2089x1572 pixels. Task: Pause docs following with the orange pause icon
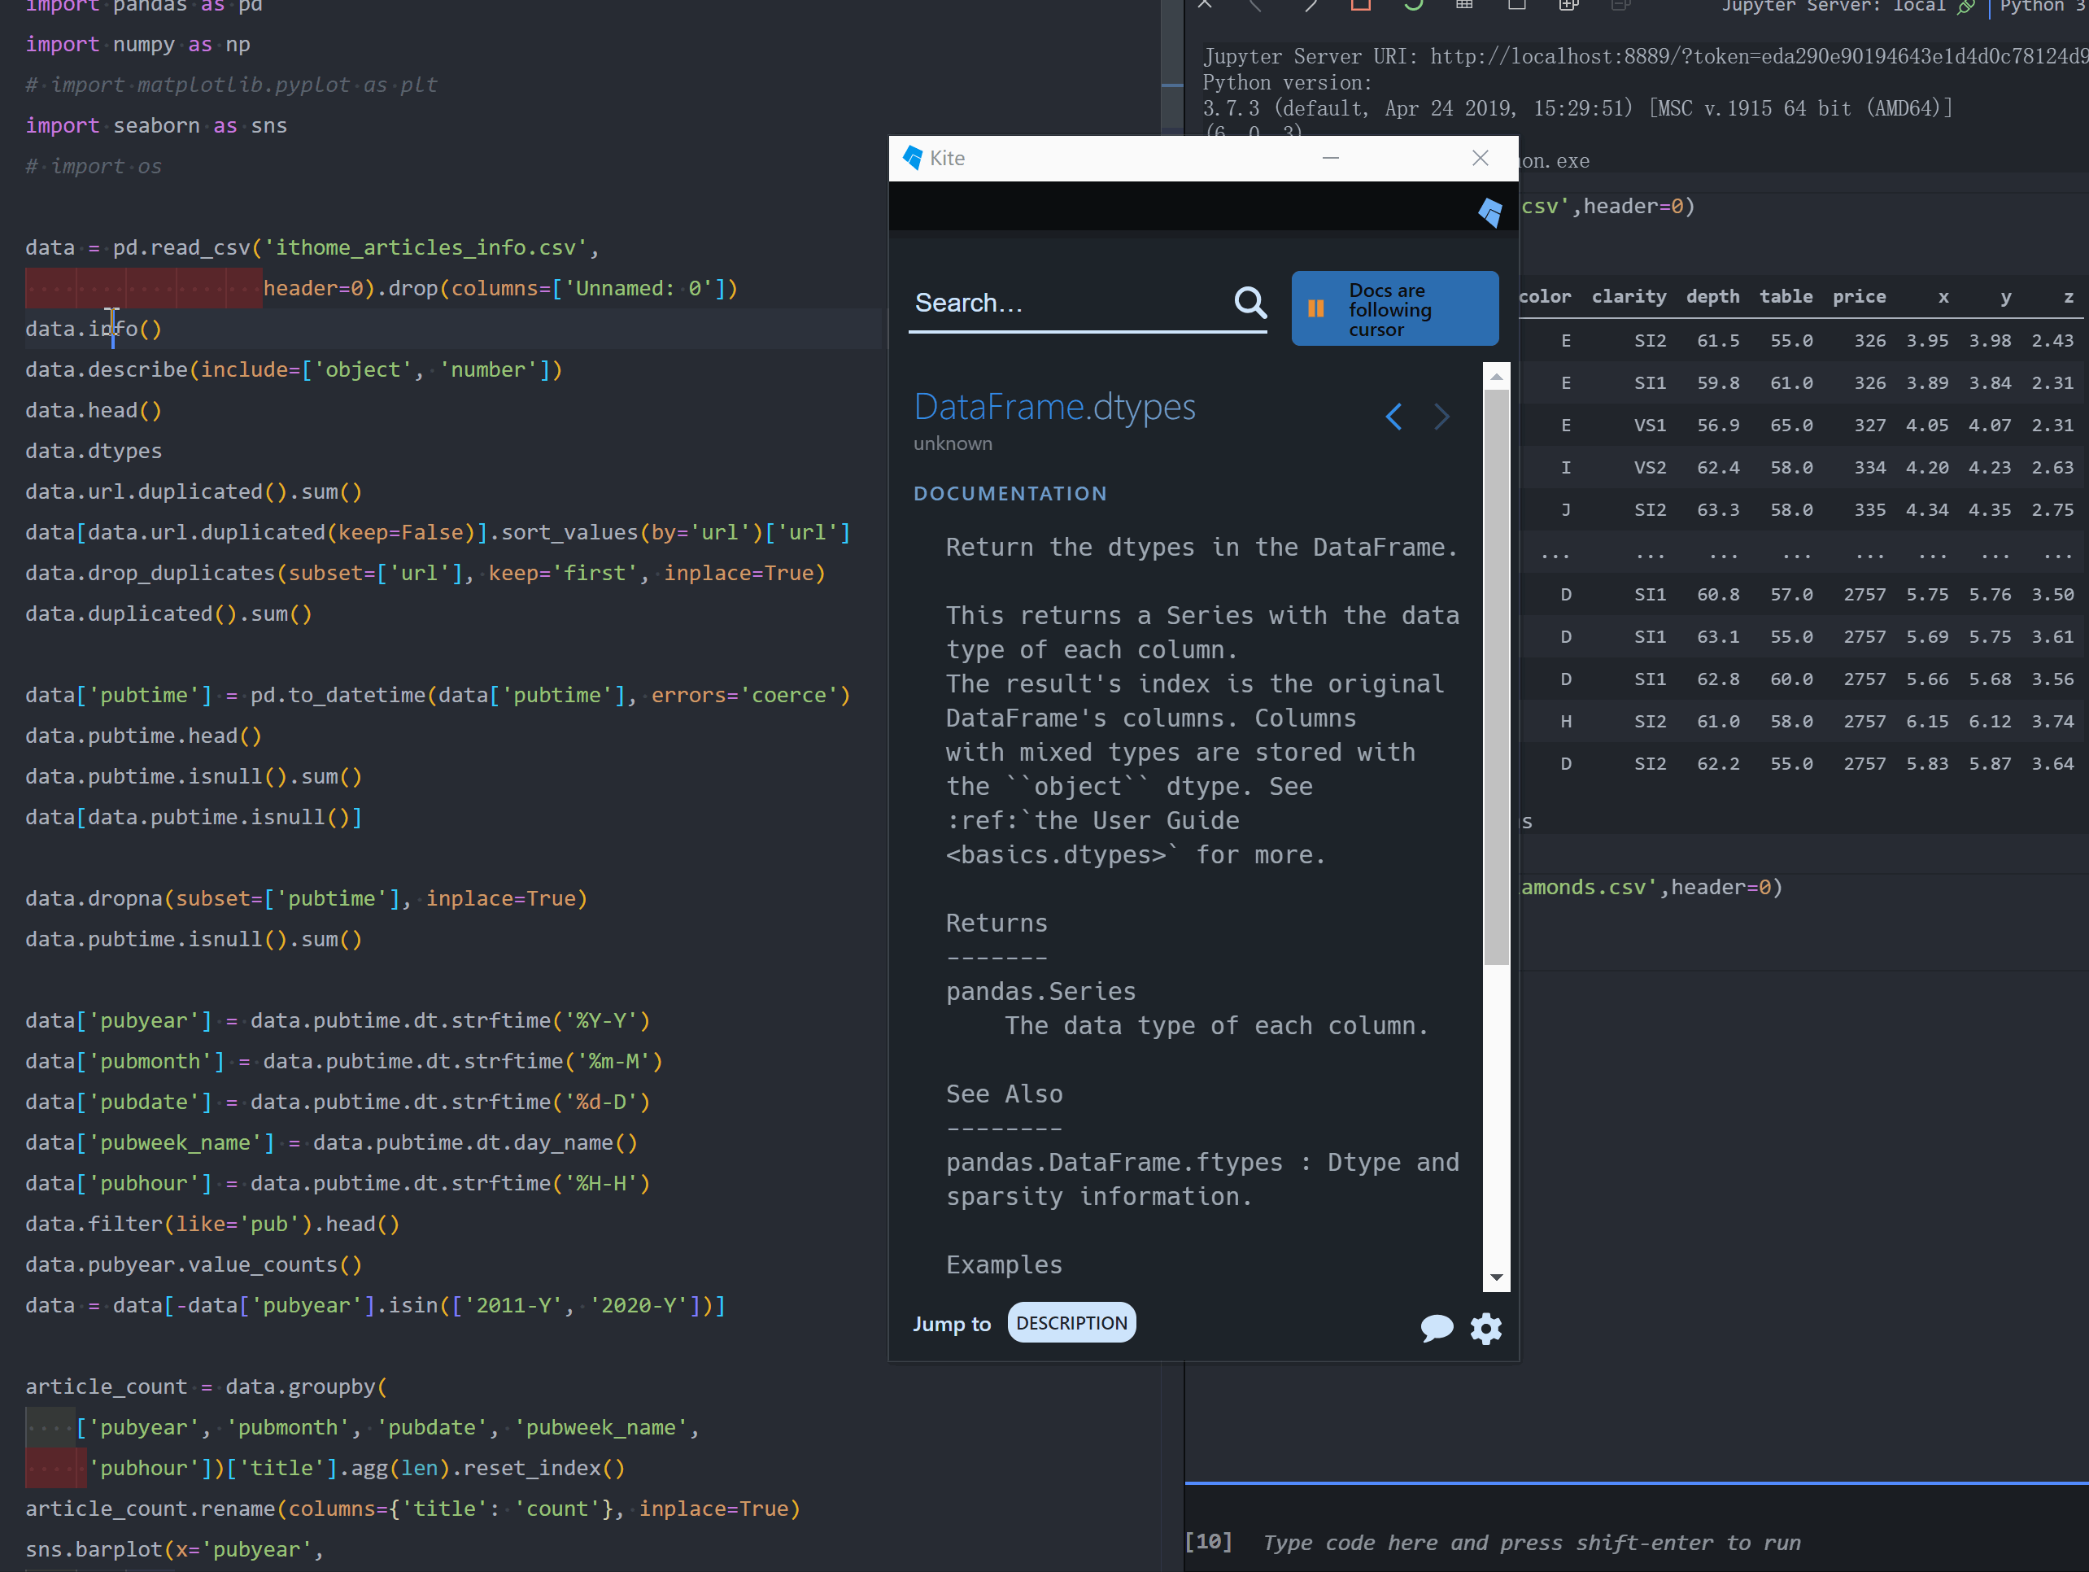tap(1315, 309)
